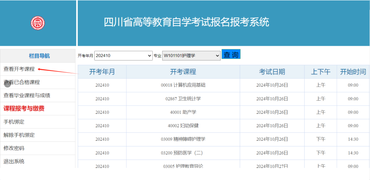The height and width of the screenshot is (180, 370).
Task: Select the 02867 卫生统计学 course row
Action: (183, 99)
